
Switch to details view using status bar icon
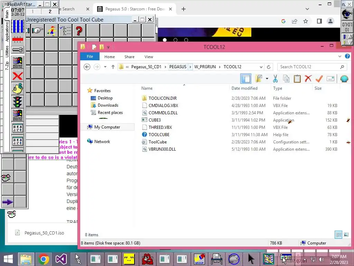338,234
